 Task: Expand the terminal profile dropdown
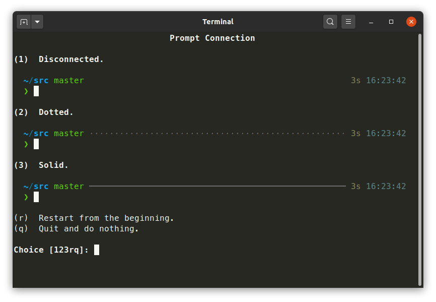tap(37, 22)
